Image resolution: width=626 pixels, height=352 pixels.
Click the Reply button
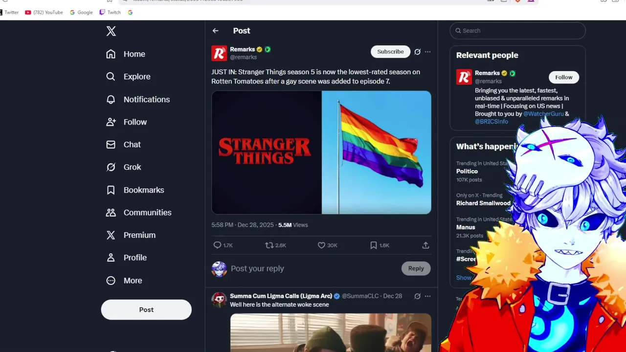click(416, 268)
